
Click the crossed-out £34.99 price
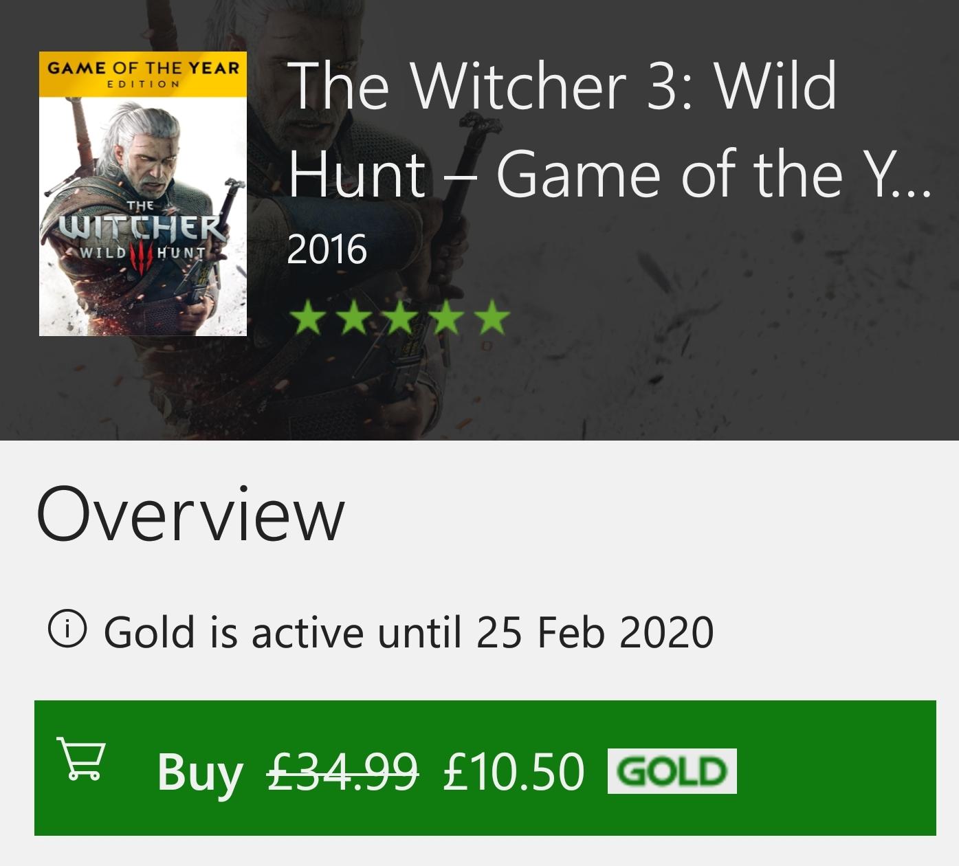(342, 771)
